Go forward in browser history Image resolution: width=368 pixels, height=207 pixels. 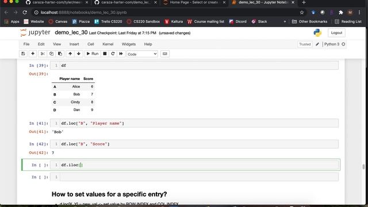coord(16,13)
